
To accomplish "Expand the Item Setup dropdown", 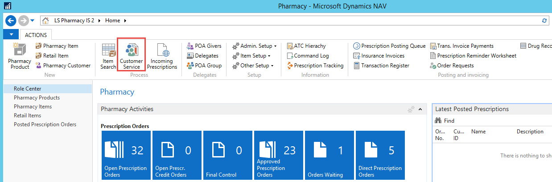I will (x=252, y=56).
